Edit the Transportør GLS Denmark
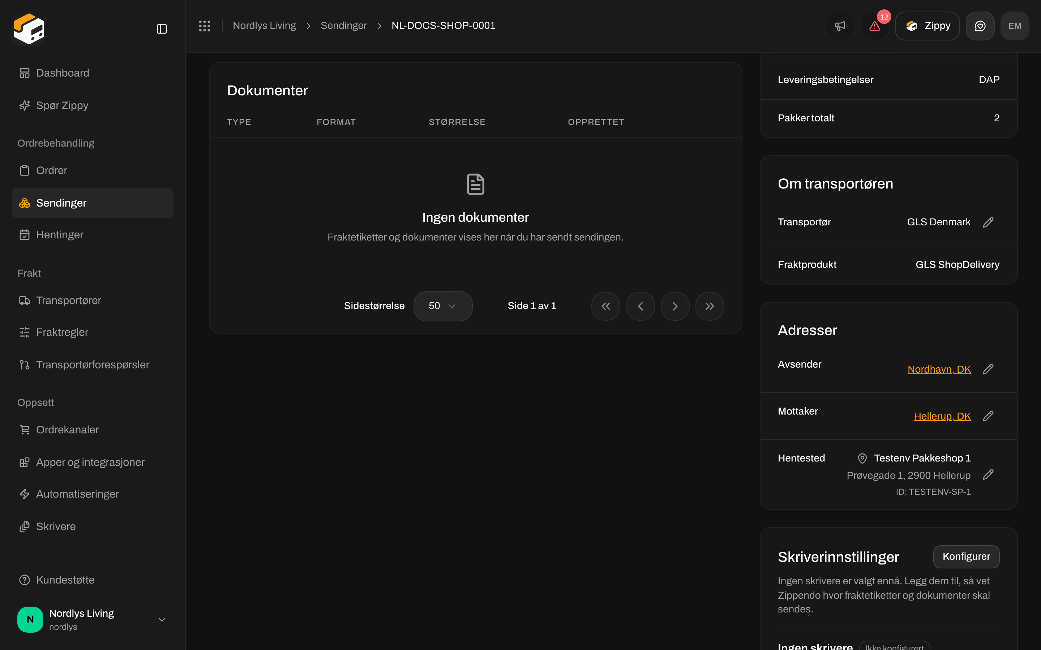Viewport: 1041px width, 650px height. pos(988,222)
